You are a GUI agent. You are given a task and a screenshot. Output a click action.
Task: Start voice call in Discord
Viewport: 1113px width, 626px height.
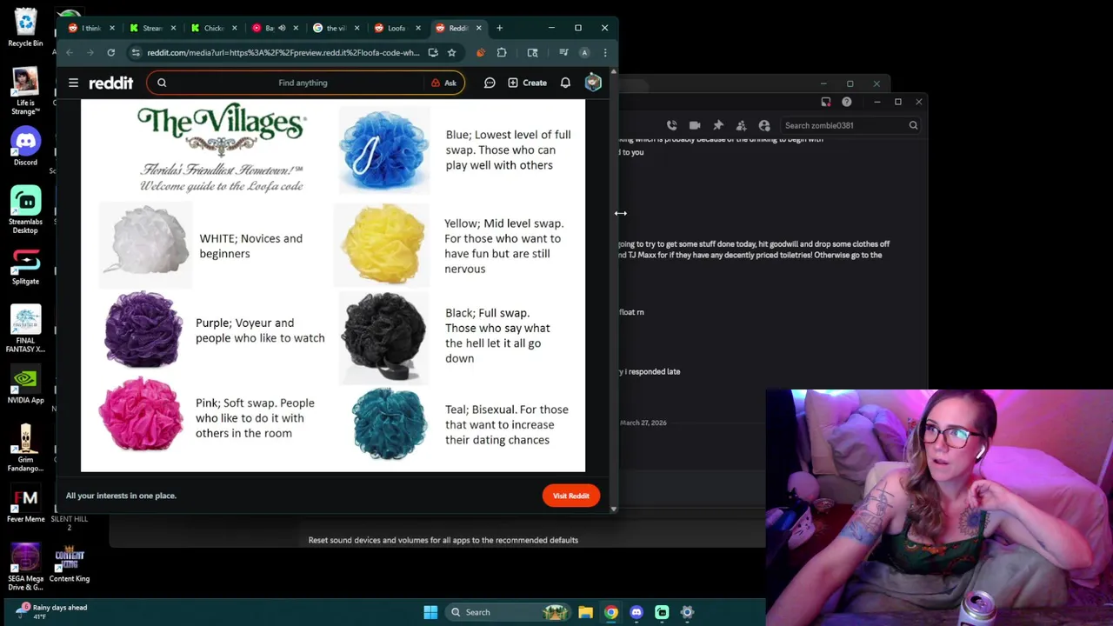click(671, 125)
